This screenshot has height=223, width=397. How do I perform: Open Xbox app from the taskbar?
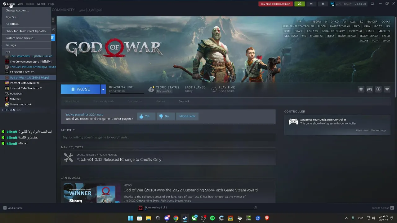point(194,218)
